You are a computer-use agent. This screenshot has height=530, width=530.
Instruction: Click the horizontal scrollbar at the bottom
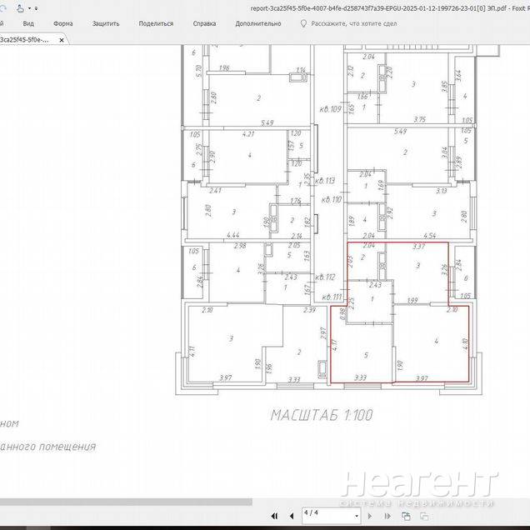(125, 502)
